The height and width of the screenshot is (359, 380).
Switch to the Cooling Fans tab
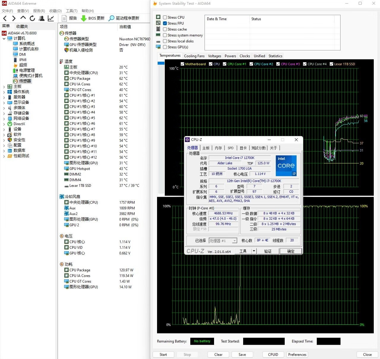coord(194,56)
